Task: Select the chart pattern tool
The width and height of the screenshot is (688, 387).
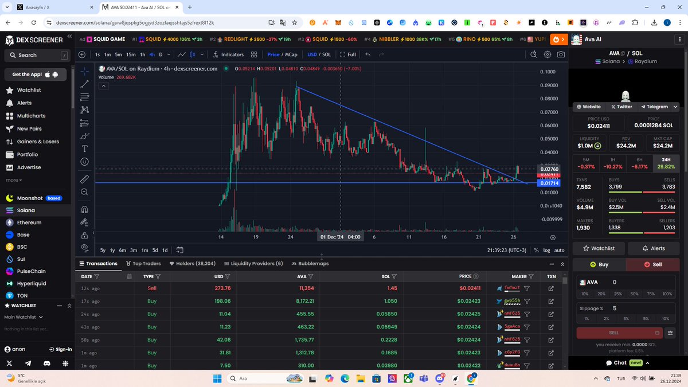Action: tap(84, 110)
